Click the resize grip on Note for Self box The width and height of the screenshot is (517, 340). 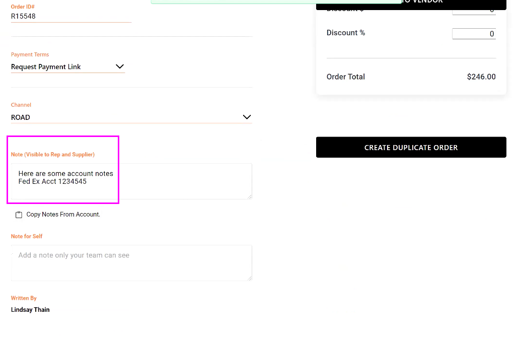coord(250,278)
